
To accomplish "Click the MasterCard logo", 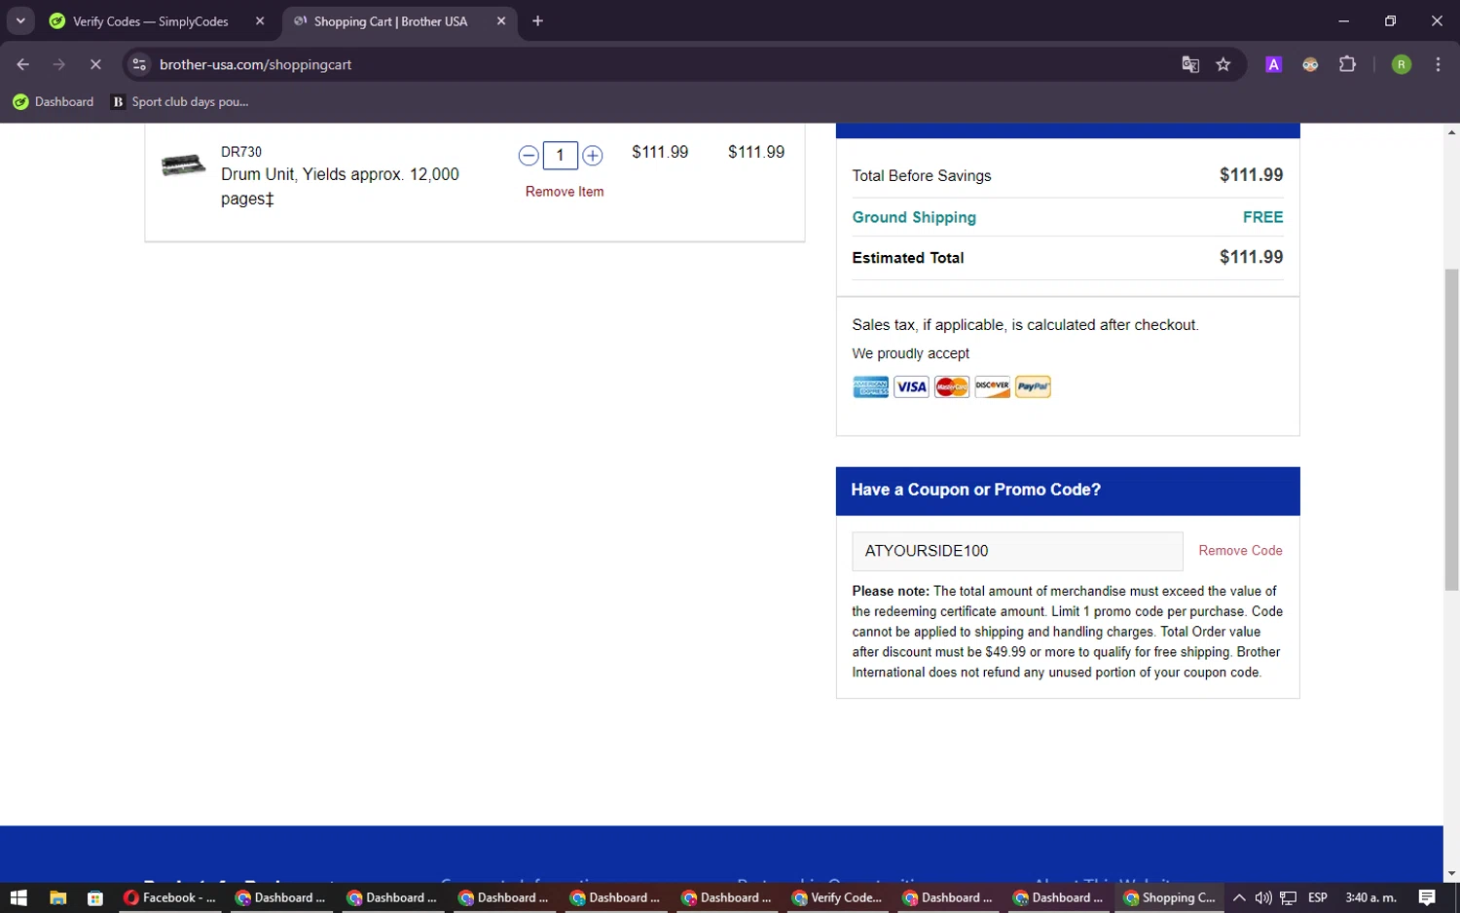I will (x=952, y=387).
